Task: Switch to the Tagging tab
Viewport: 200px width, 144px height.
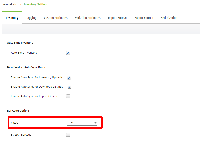Action: pos(31,18)
